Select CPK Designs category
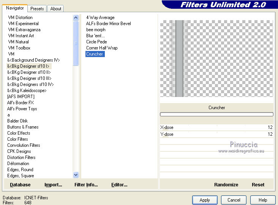The image size is (278, 205). 19,151
